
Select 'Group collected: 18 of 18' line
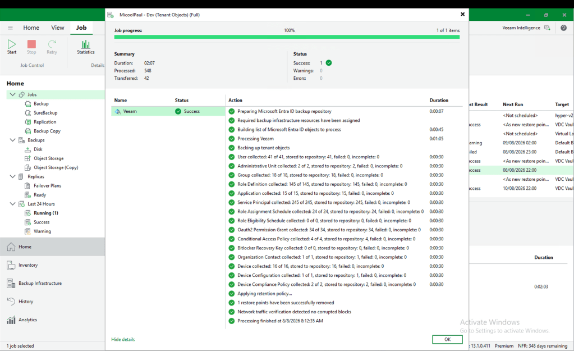pyautogui.click(x=310, y=175)
